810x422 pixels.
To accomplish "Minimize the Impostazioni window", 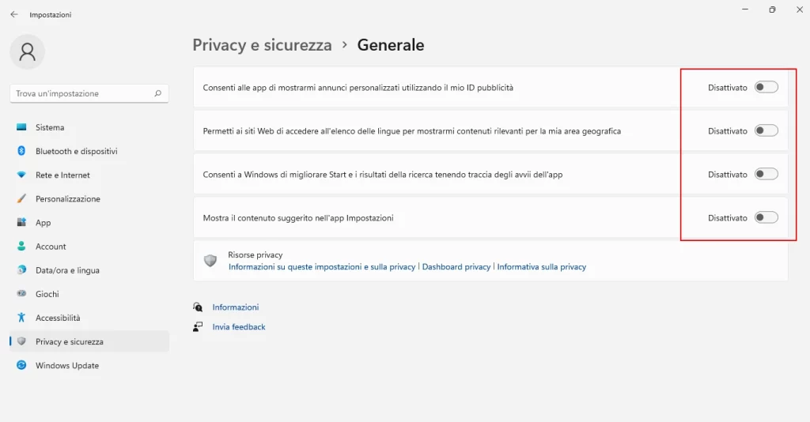I will (745, 9).
